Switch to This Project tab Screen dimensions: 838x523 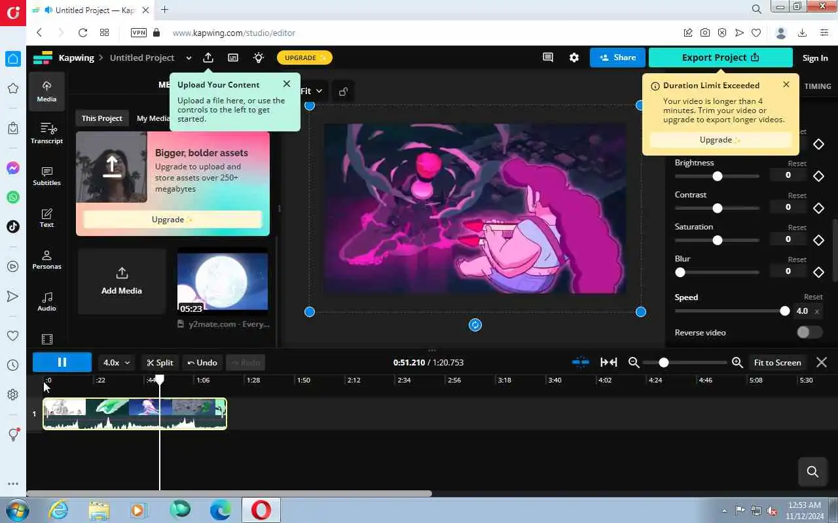click(101, 118)
